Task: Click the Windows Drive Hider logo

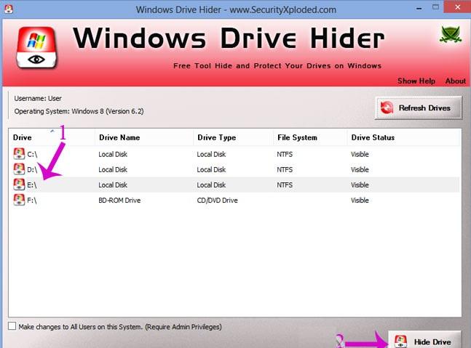Action: [36, 47]
